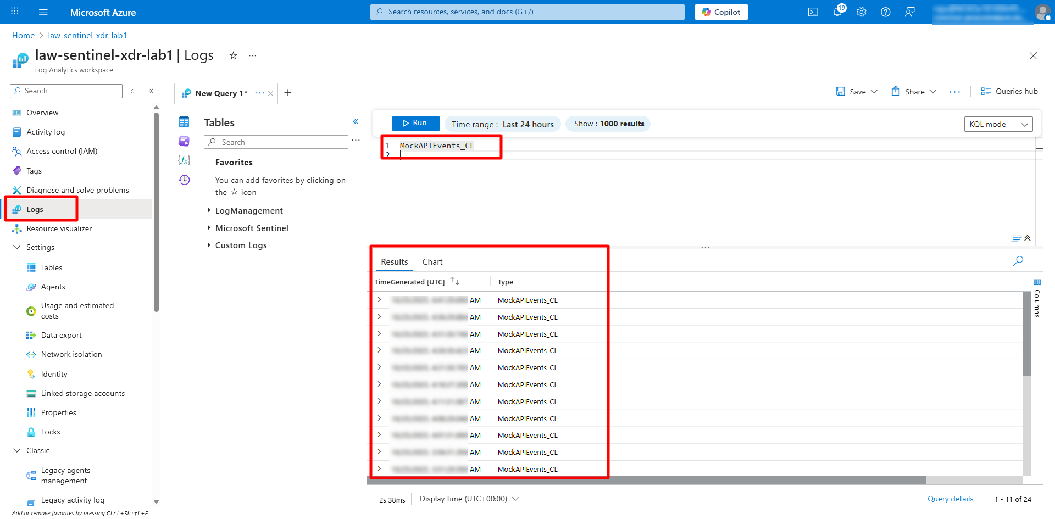Close the New Query 1 tab

click(x=270, y=93)
